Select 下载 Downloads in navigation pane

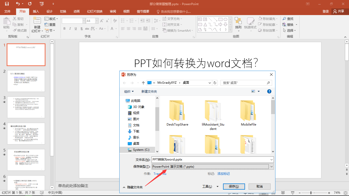coord(134,131)
